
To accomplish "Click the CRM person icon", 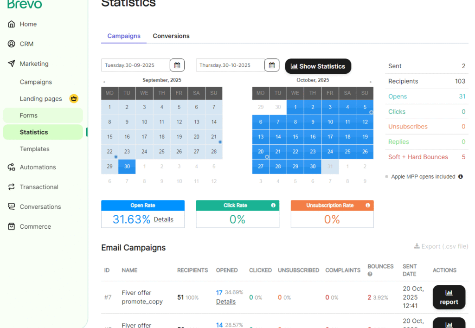I will [12, 44].
